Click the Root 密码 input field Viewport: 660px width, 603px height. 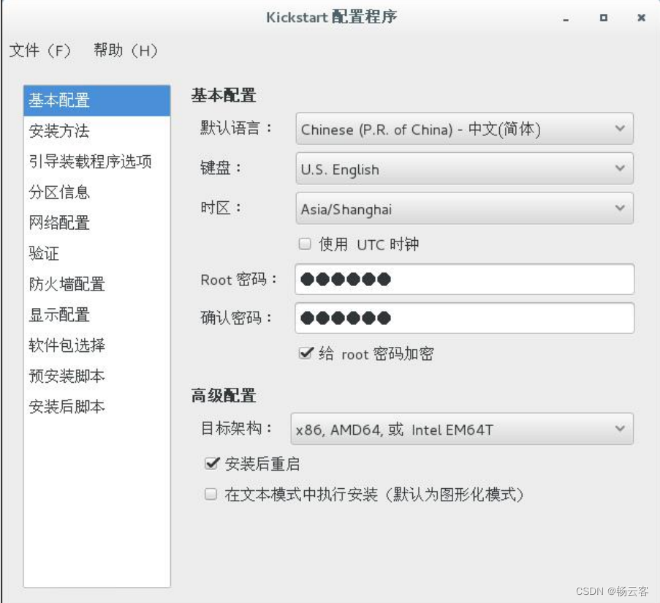pos(464,280)
